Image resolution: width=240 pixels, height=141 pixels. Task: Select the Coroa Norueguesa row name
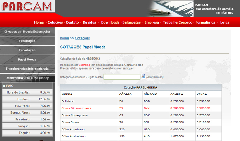74,115
